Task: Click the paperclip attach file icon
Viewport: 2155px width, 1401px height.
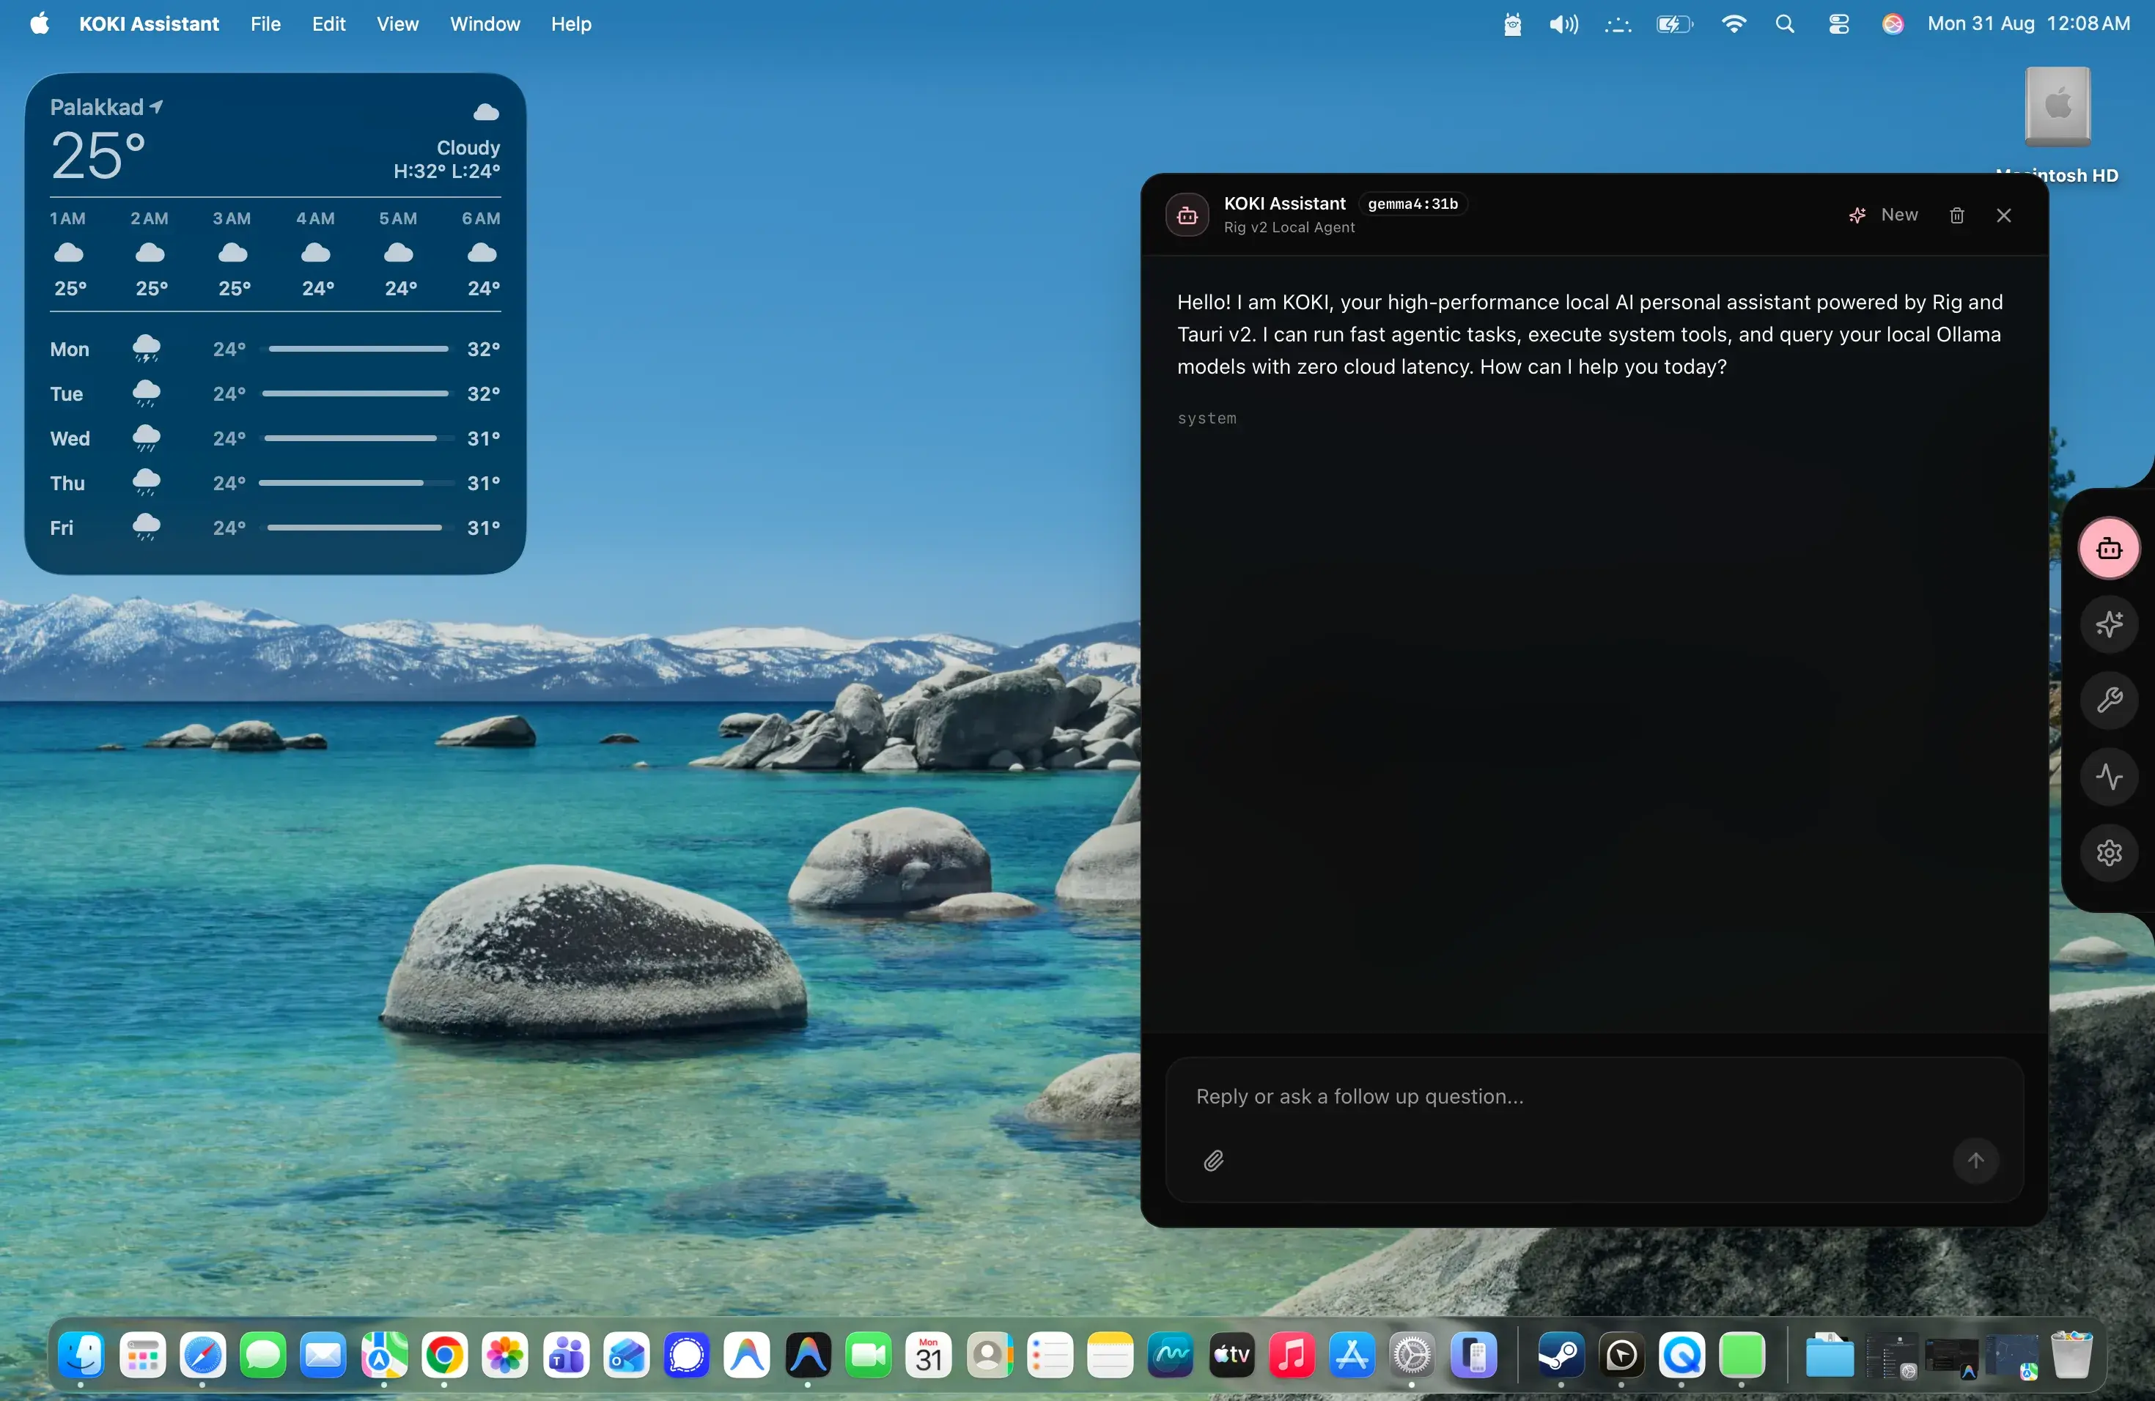Action: (x=1213, y=1160)
